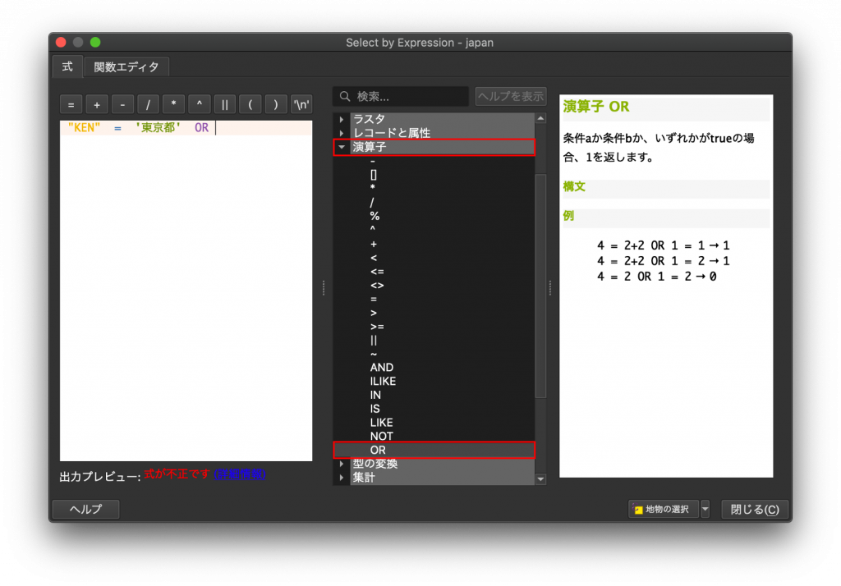
Task: Insert the newline '\n' button
Action: [x=301, y=104]
